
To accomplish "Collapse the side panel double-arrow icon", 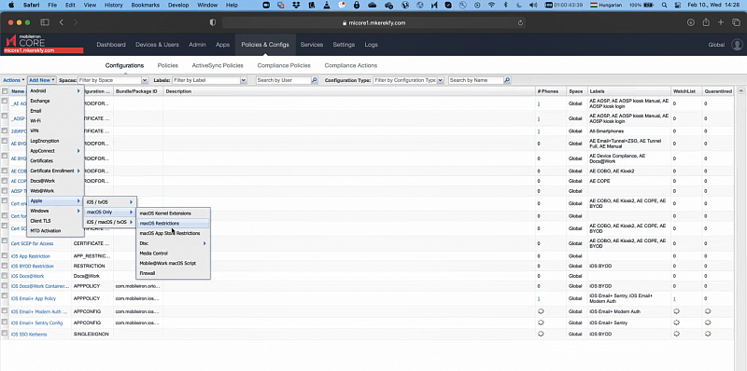I will (x=740, y=90).
